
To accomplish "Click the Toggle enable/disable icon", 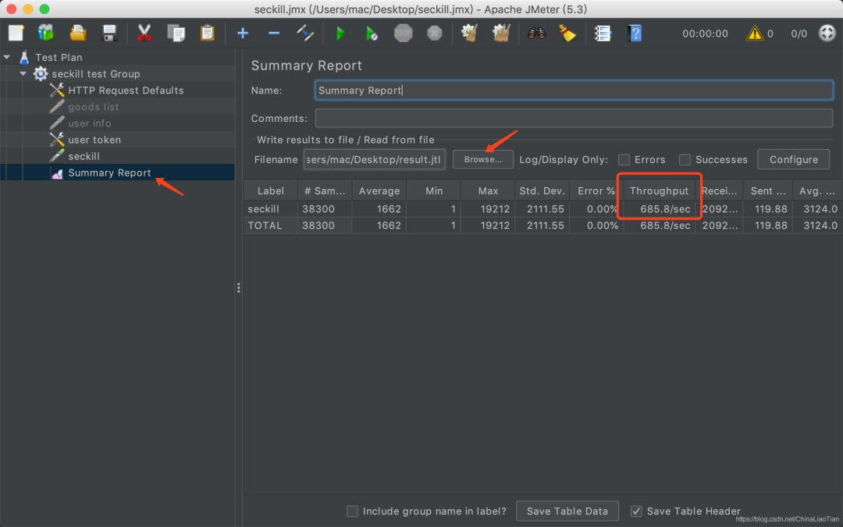I will click(305, 34).
